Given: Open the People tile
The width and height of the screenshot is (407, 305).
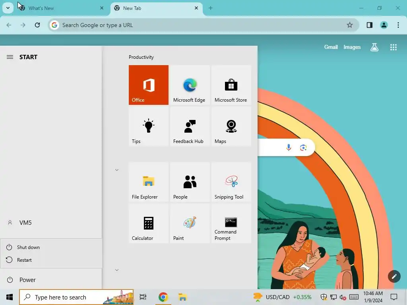Looking at the screenshot, I should point(190,182).
